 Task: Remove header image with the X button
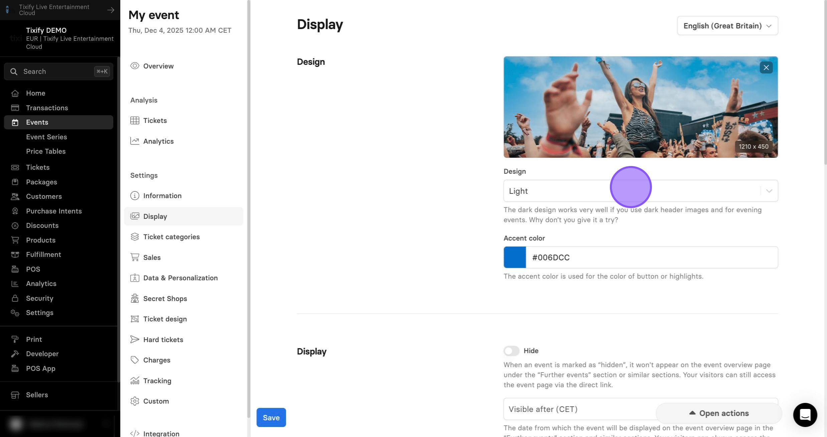[x=766, y=67]
